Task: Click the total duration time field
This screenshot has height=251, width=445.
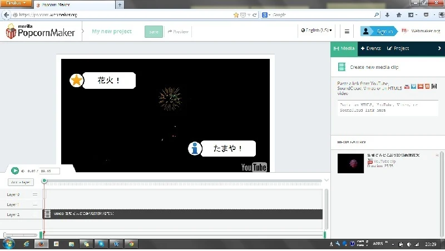Action: (x=49, y=171)
